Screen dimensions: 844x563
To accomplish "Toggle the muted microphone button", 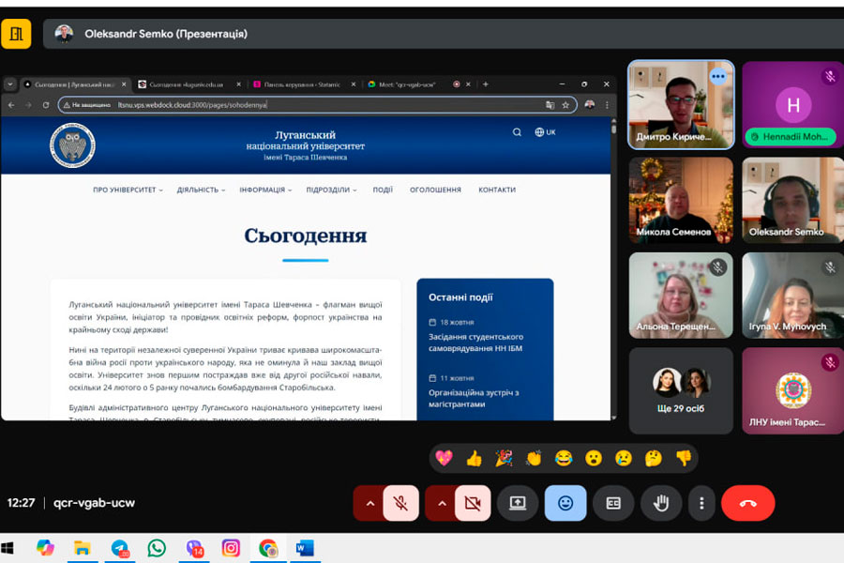I will (400, 503).
